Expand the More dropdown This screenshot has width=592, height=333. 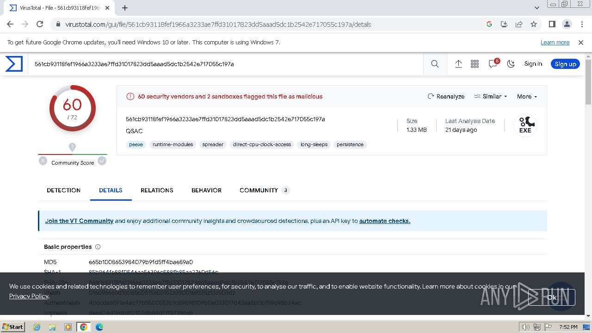coord(527,96)
